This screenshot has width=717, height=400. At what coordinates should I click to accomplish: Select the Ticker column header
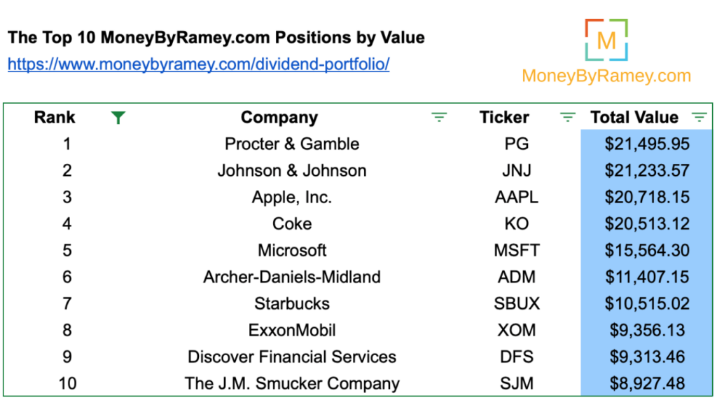click(x=504, y=117)
